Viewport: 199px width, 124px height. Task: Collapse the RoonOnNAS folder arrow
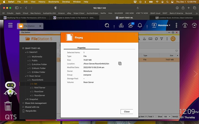28,80
